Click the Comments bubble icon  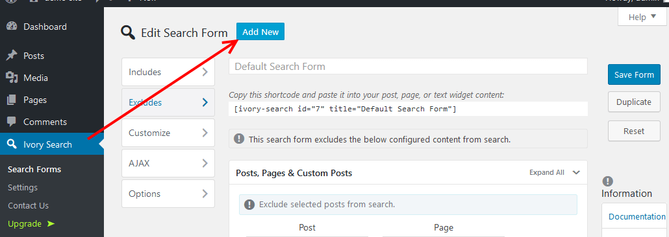click(12, 122)
